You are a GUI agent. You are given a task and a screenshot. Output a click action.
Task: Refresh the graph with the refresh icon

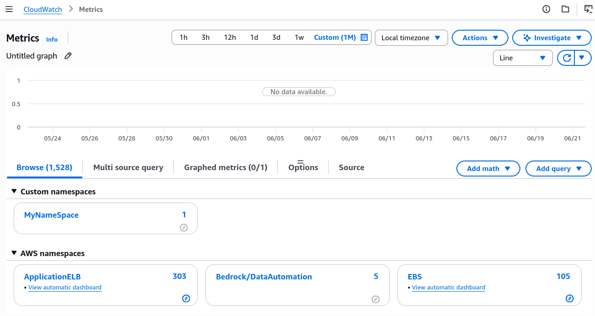(567, 58)
